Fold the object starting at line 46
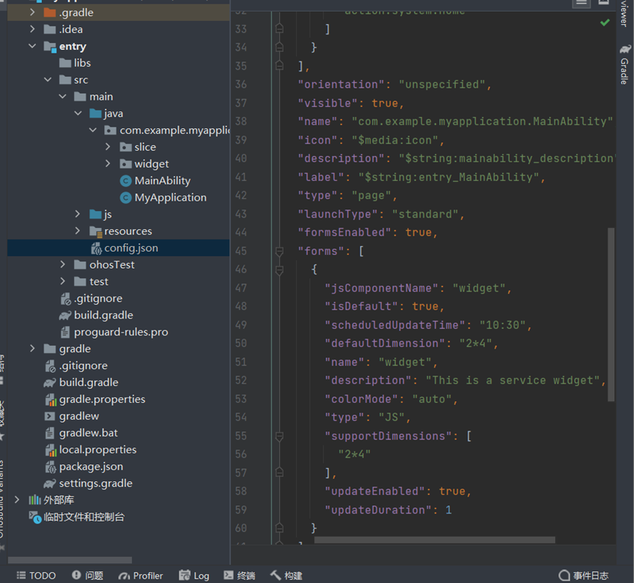The image size is (634, 583). click(x=279, y=270)
